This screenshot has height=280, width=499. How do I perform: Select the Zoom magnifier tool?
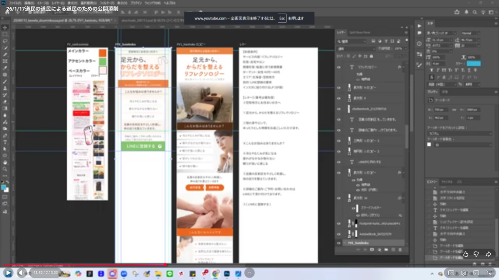(5, 169)
